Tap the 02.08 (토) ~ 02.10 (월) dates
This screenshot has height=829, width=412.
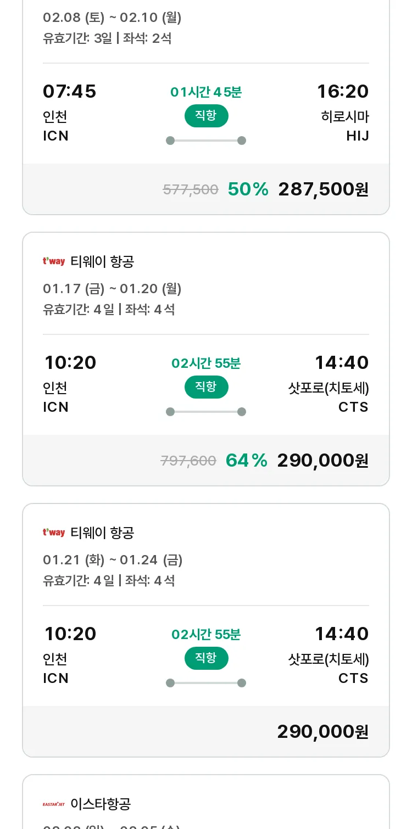click(112, 18)
